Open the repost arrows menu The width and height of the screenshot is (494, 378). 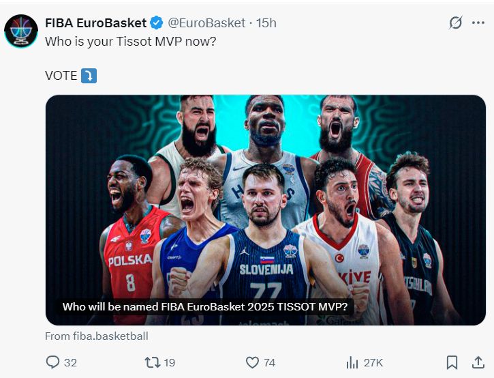coord(153,362)
